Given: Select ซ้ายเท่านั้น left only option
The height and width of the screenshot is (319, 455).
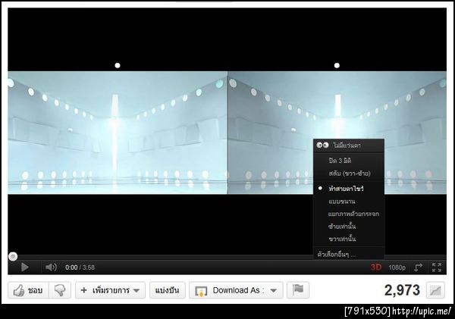Looking at the screenshot, I should pos(349,227).
